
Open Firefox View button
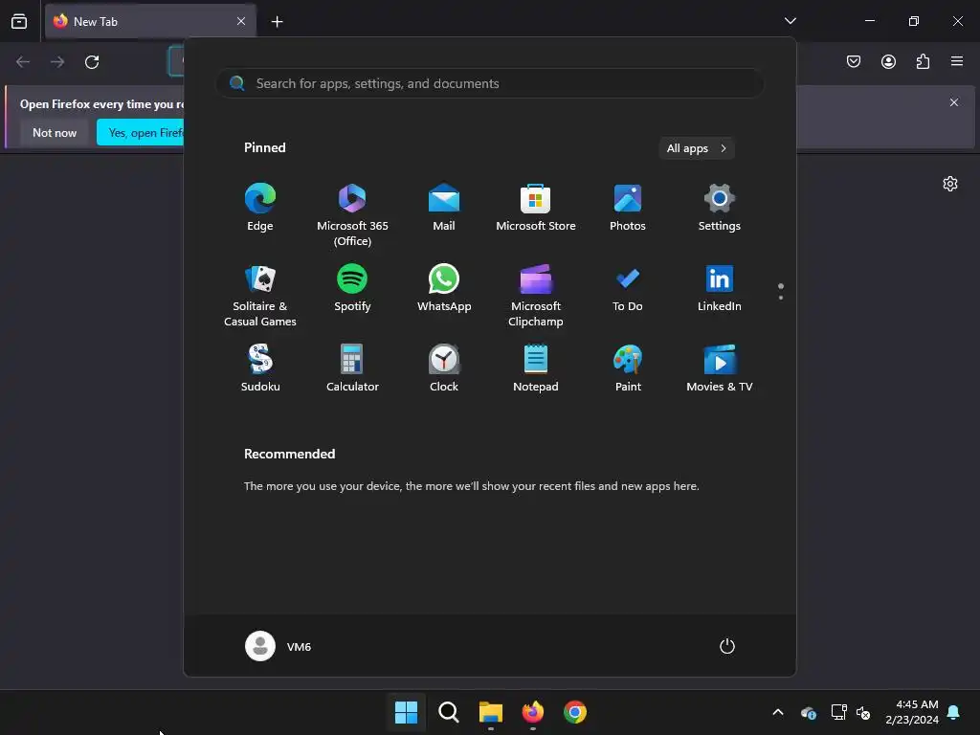19,21
